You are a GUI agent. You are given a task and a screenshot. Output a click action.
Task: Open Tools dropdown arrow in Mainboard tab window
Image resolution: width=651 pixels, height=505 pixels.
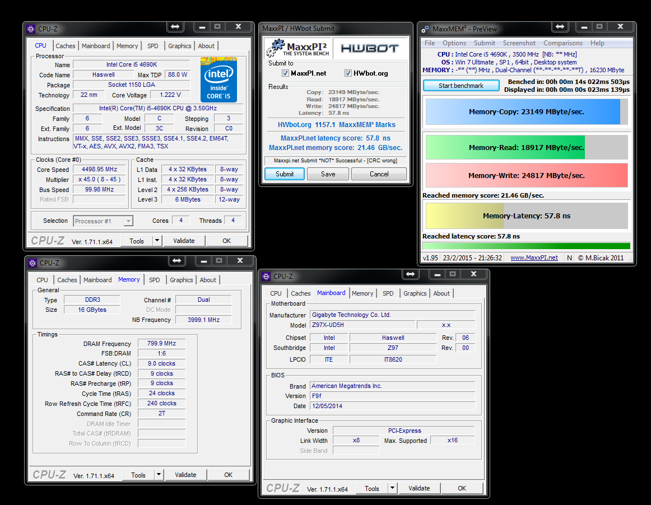[392, 488]
